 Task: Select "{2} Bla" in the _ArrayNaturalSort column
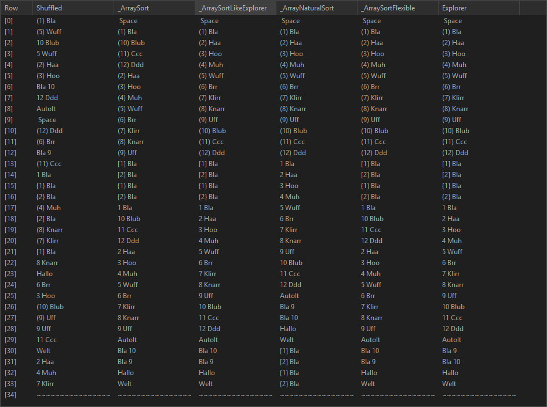tap(290, 384)
